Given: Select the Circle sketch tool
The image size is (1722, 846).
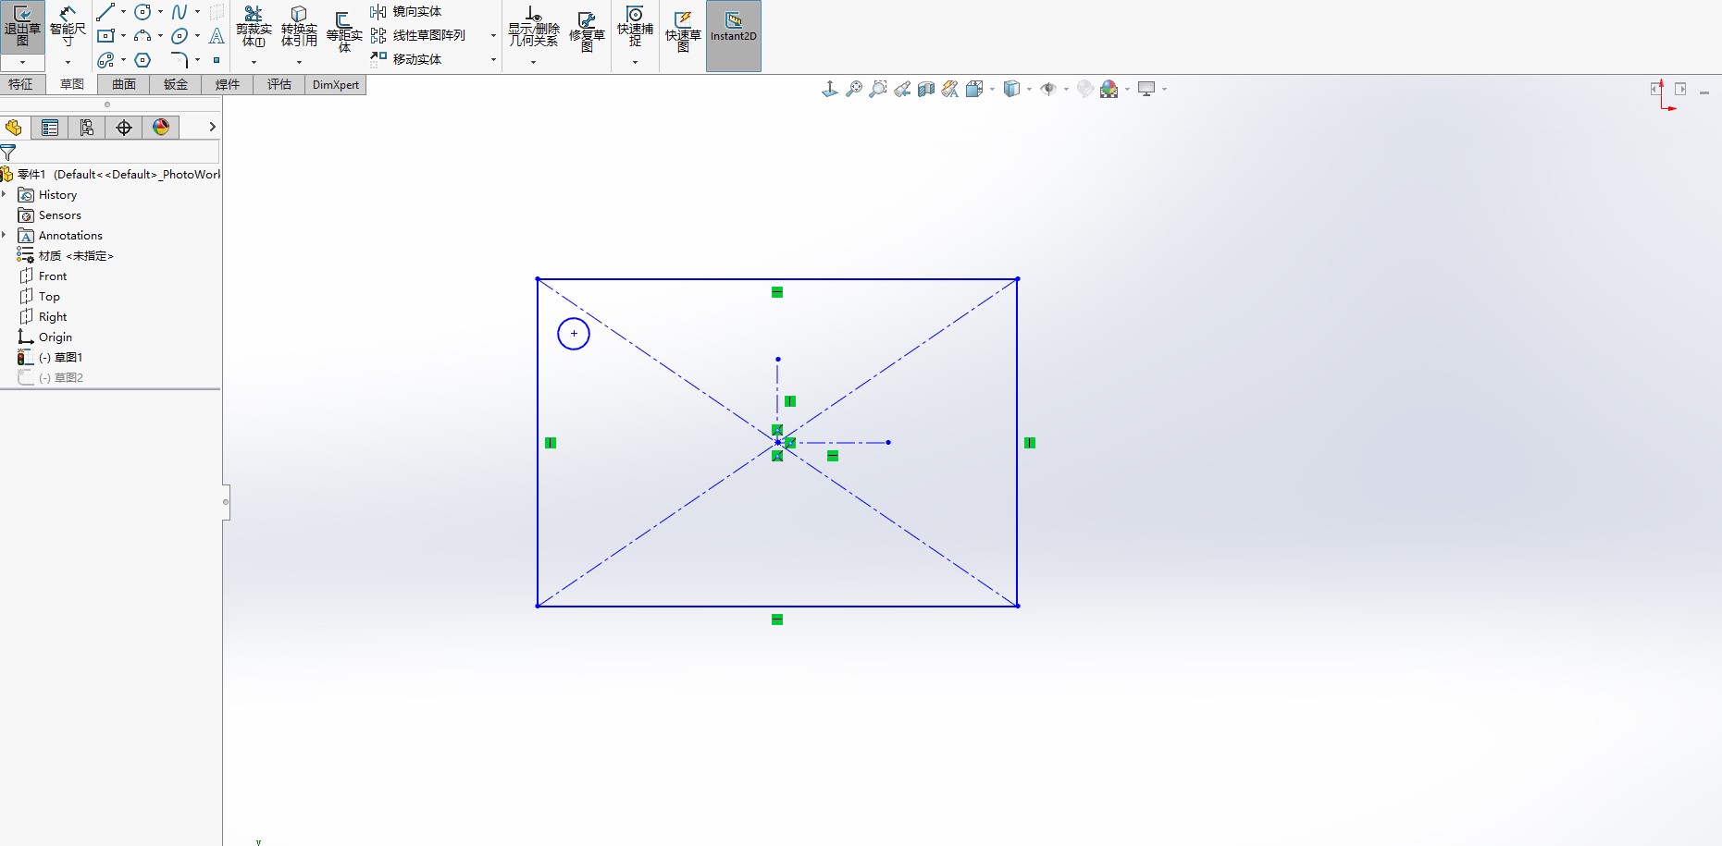Looking at the screenshot, I should pyautogui.click(x=142, y=12).
